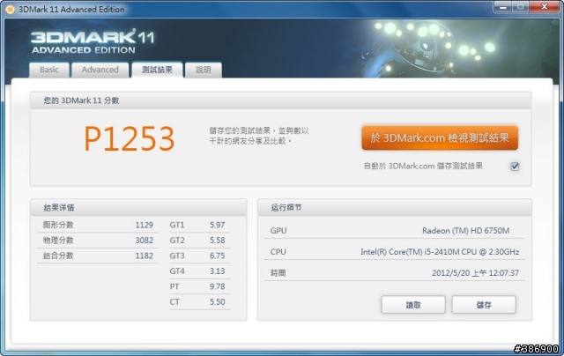The image size is (564, 356).
Task: Click the CPU name Intel Core i5-2410M
Action: (x=440, y=252)
